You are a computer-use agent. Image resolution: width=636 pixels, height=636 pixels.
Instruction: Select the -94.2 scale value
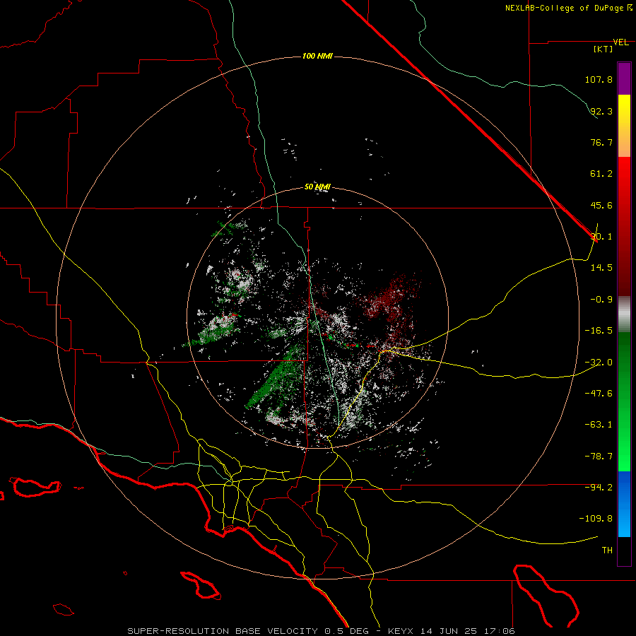point(599,488)
